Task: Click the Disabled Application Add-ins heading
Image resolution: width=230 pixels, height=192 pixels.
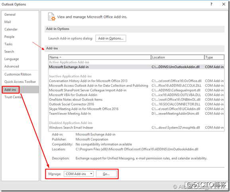Action: click(70, 123)
